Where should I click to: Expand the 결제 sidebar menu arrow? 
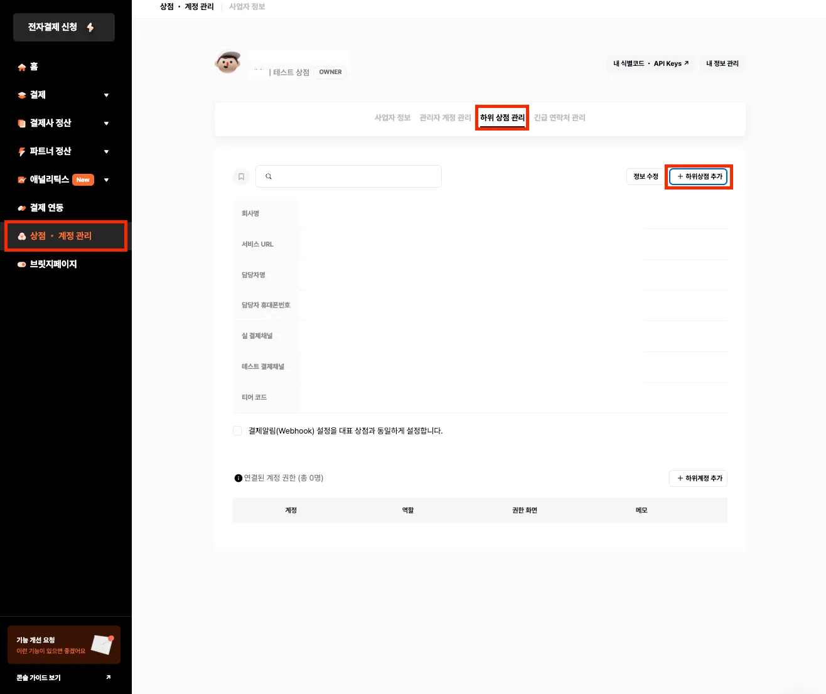pyautogui.click(x=106, y=95)
